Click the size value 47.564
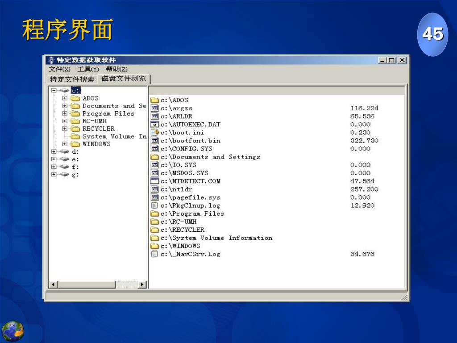 coord(362,181)
